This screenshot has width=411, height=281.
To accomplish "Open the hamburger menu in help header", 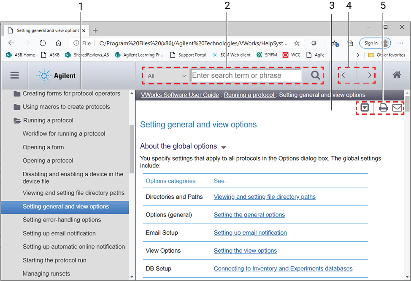I will 15,76.
